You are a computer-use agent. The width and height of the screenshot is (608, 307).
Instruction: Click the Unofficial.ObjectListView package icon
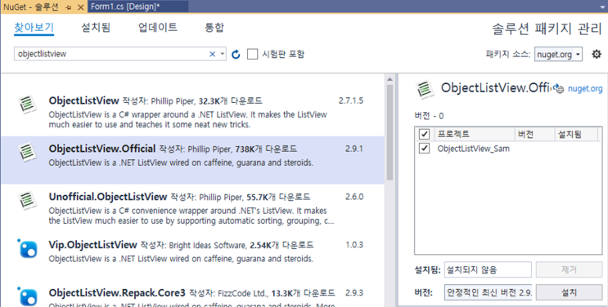[x=28, y=200]
